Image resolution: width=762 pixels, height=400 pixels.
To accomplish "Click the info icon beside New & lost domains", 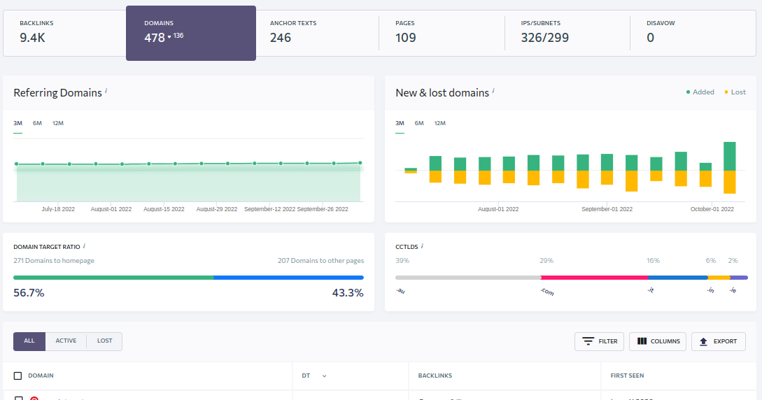I will (493, 91).
